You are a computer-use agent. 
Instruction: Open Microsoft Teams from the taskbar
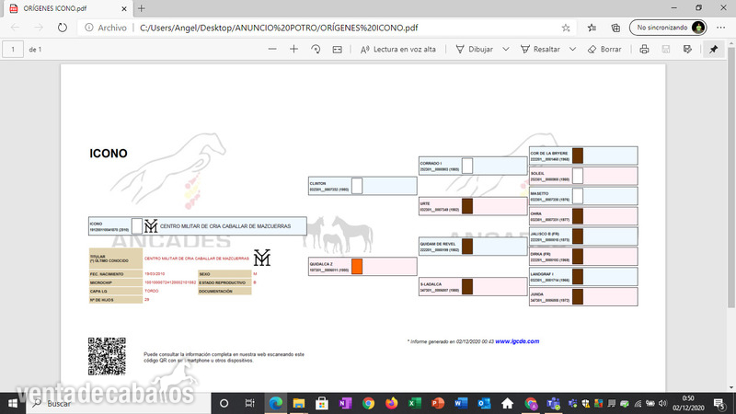tap(554, 403)
